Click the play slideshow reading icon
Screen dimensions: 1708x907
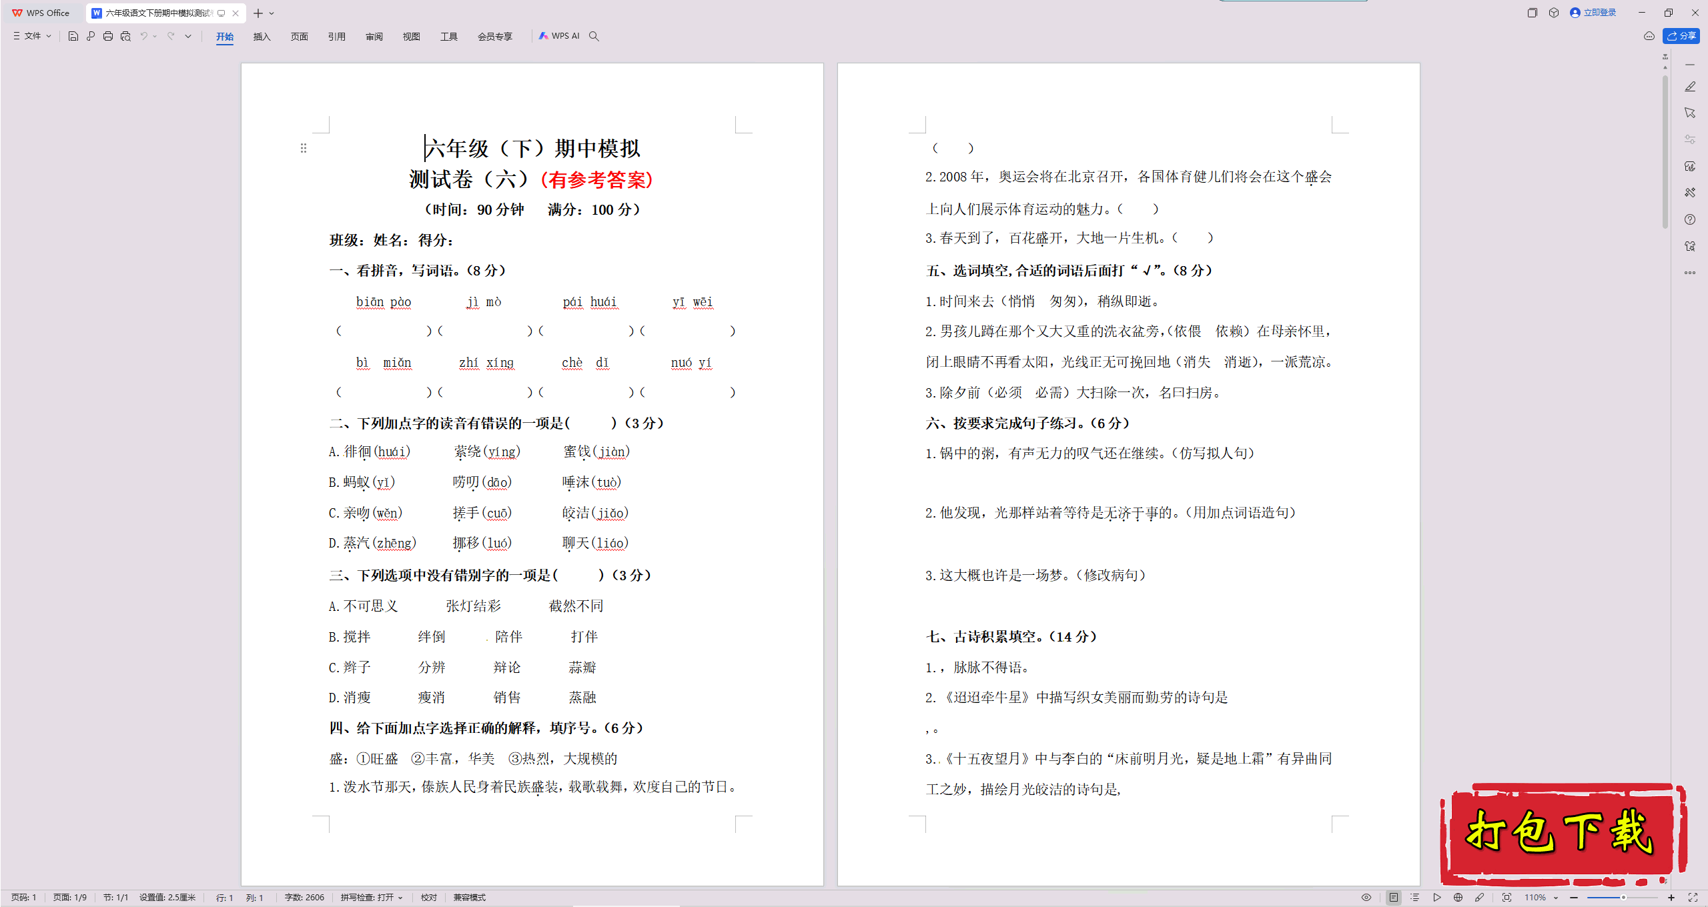coord(1437,898)
